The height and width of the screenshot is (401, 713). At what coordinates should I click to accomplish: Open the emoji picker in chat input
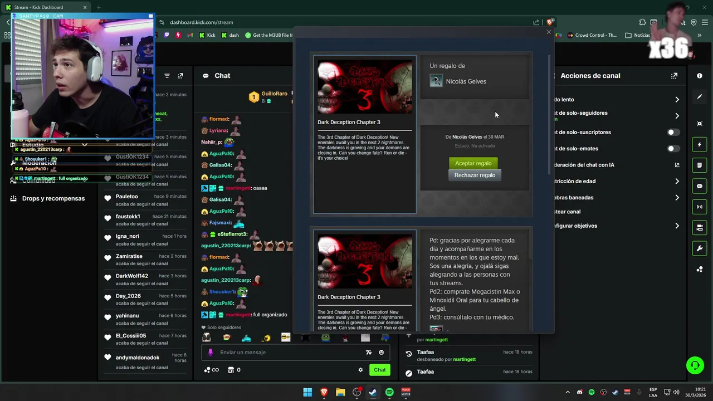(382, 352)
